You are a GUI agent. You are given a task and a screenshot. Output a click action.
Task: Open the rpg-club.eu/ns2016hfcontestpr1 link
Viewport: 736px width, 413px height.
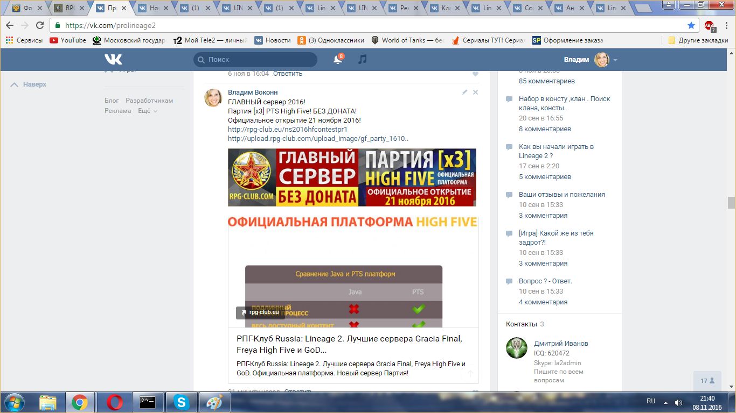pos(288,129)
